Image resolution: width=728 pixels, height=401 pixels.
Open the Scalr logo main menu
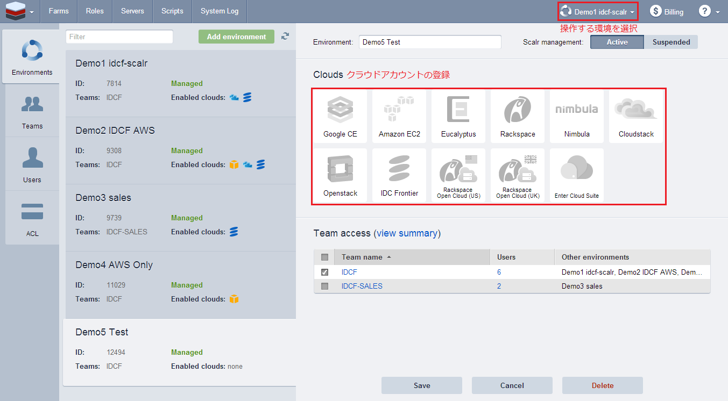[19, 11]
